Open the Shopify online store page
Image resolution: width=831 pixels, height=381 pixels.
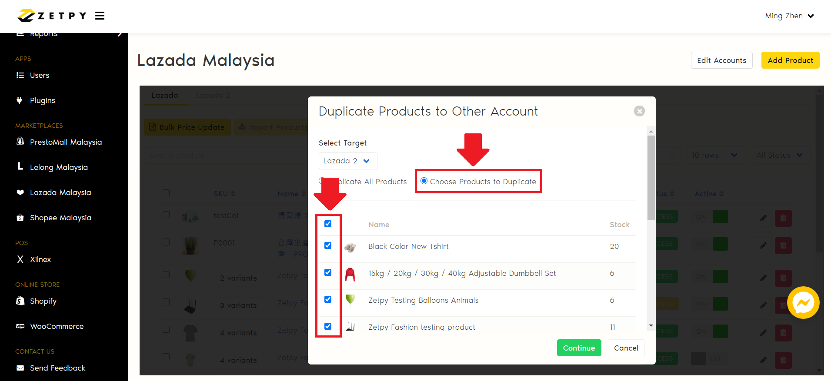pyautogui.click(x=43, y=301)
